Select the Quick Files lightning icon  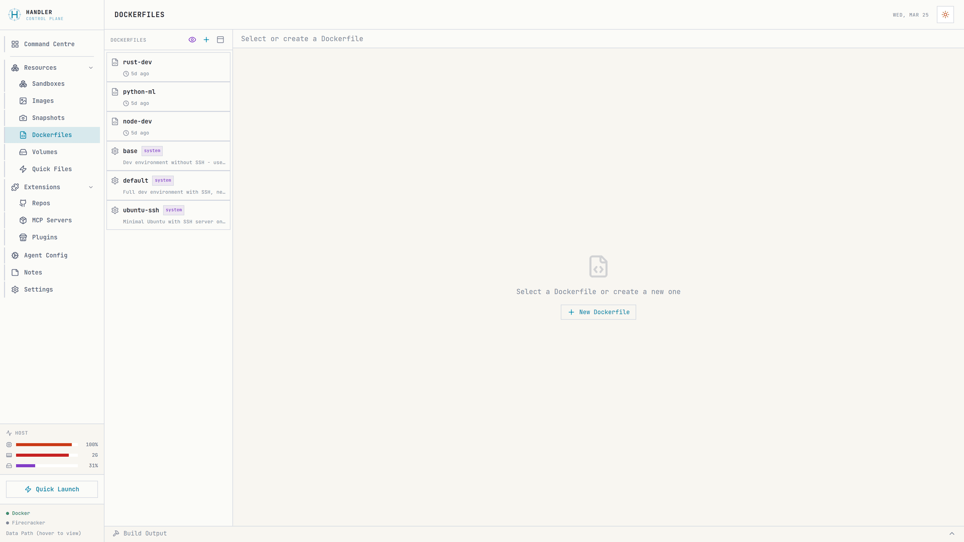tap(23, 169)
